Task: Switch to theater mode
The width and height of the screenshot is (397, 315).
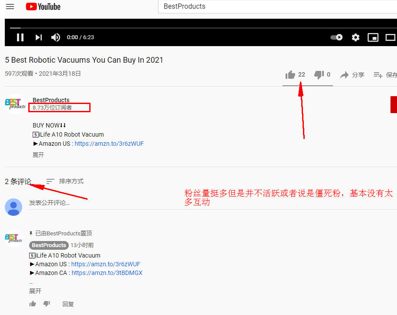Action: pos(390,37)
